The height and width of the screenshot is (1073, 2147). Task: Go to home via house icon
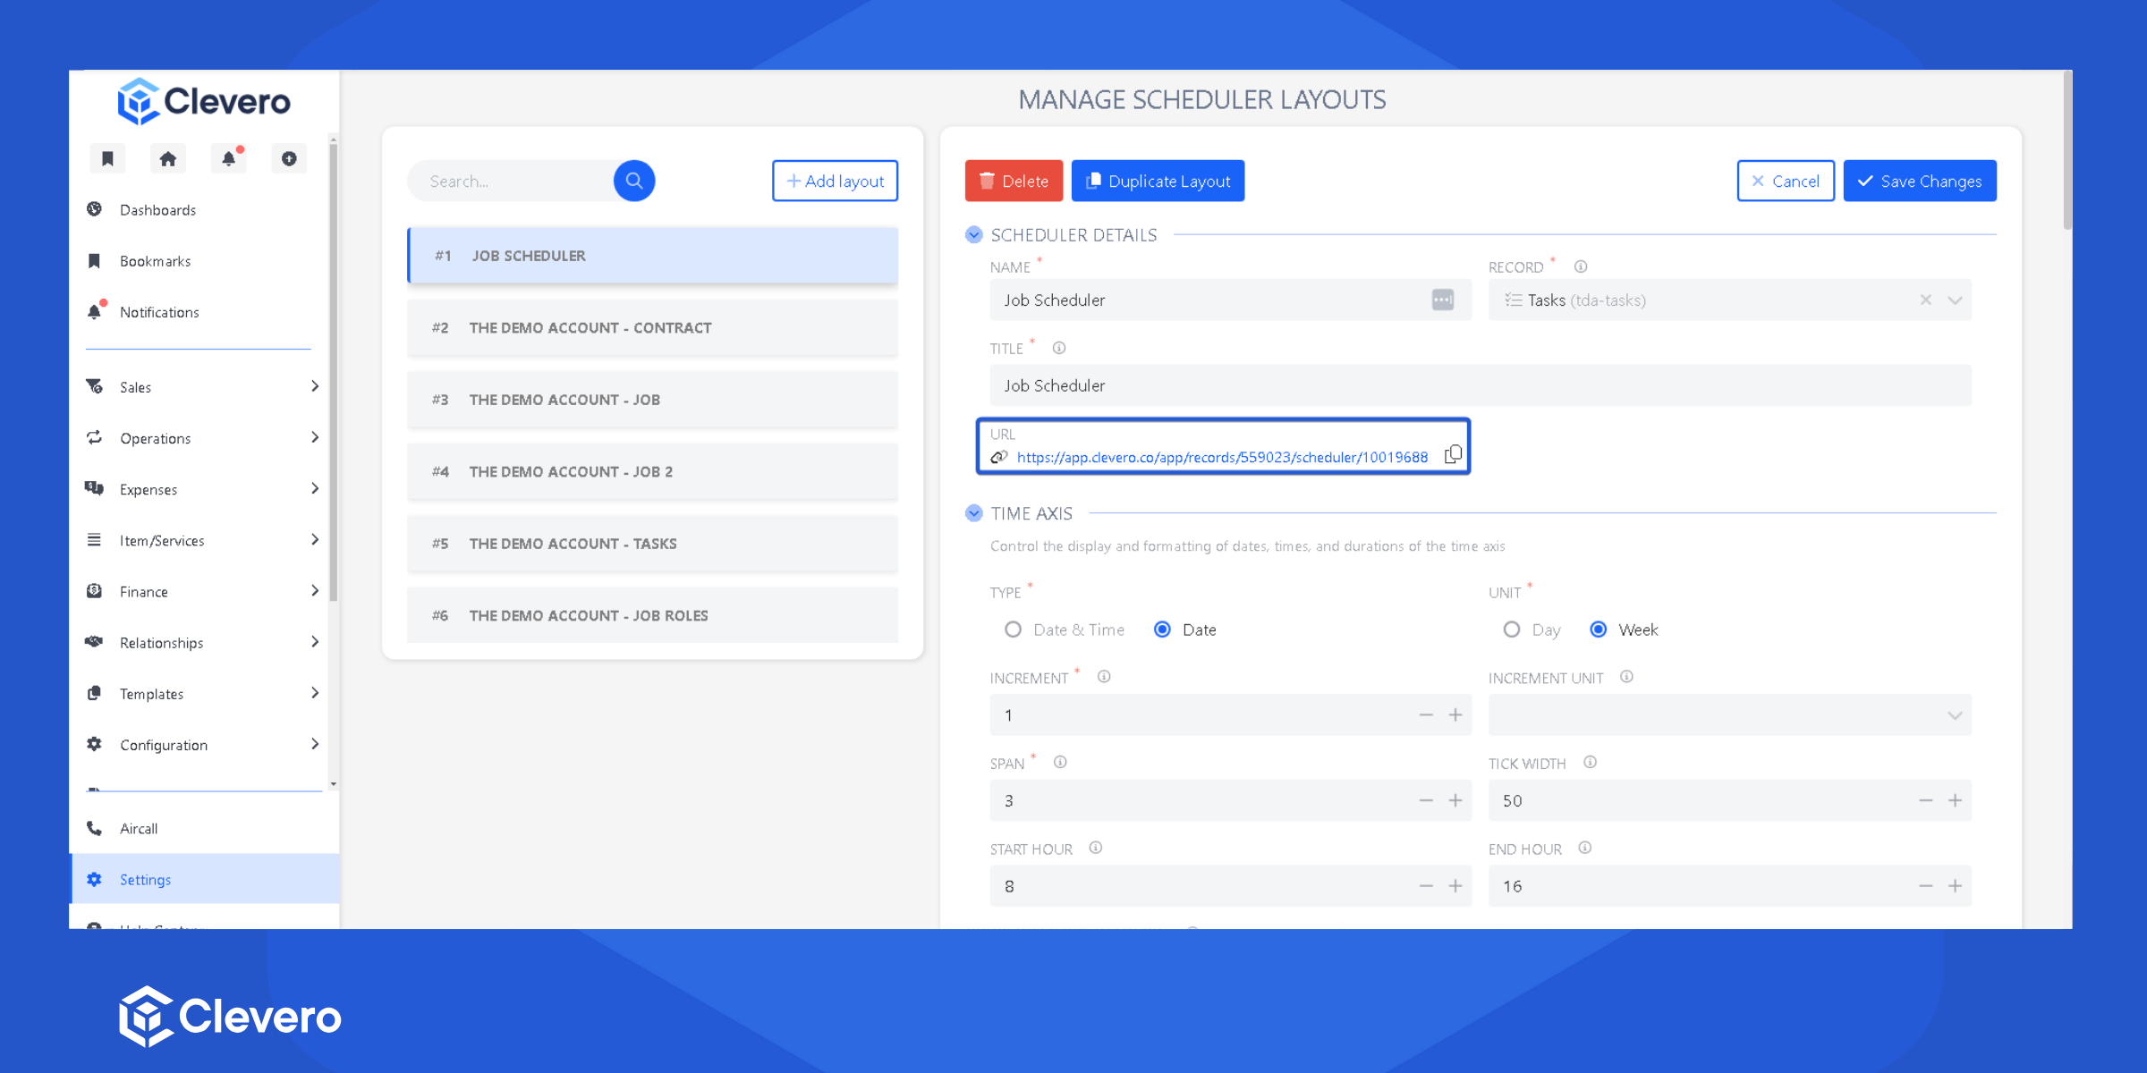point(167,158)
